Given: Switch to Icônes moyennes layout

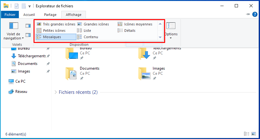Looking at the screenshot, I should tap(135, 24).
